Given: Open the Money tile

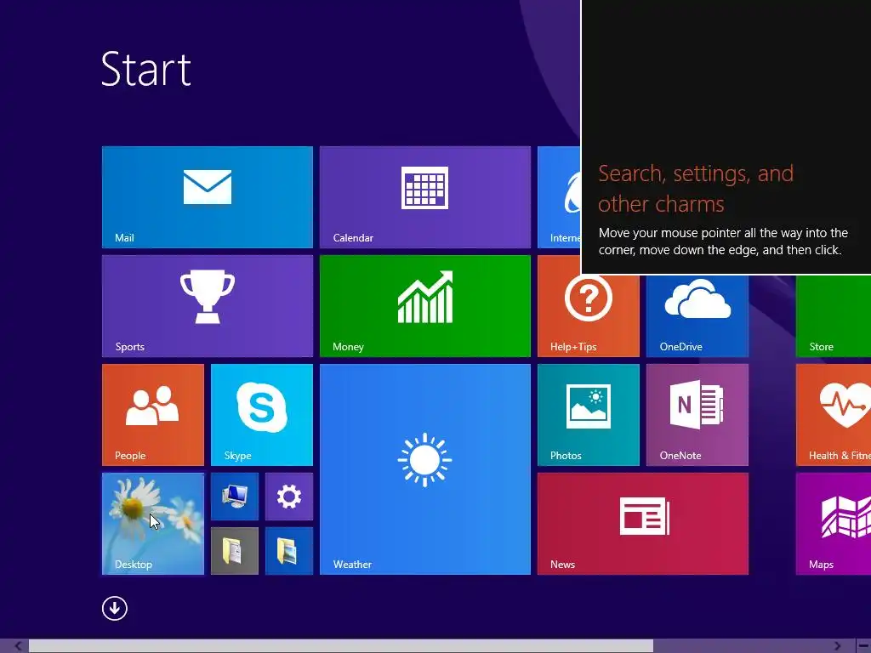Looking at the screenshot, I should tap(425, 306).
